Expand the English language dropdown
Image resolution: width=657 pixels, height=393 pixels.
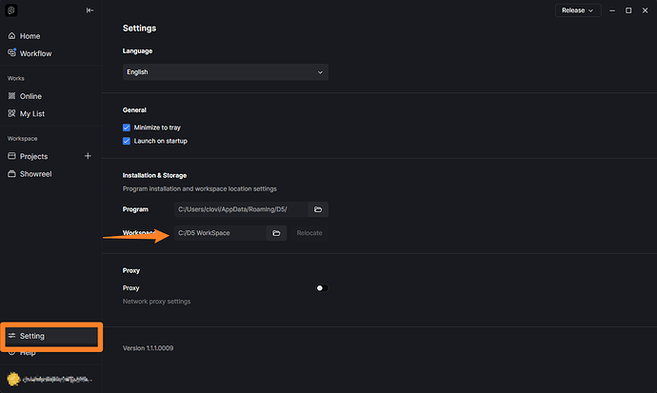226,72
